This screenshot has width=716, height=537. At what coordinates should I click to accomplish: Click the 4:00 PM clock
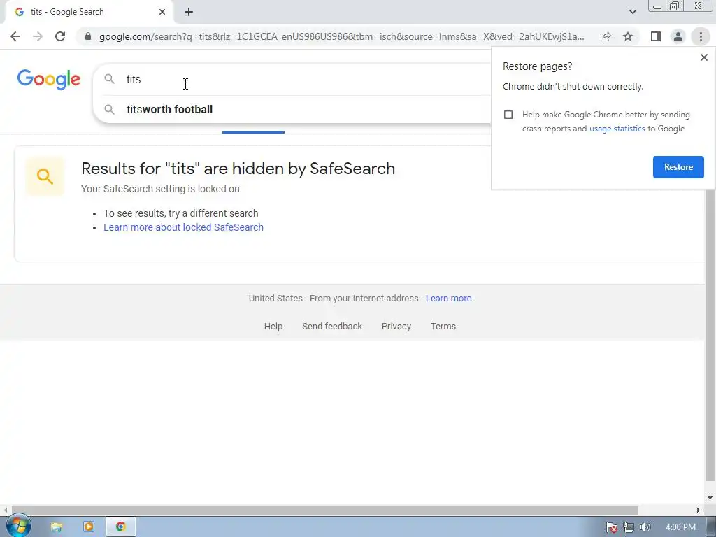(x=680, y=527)
